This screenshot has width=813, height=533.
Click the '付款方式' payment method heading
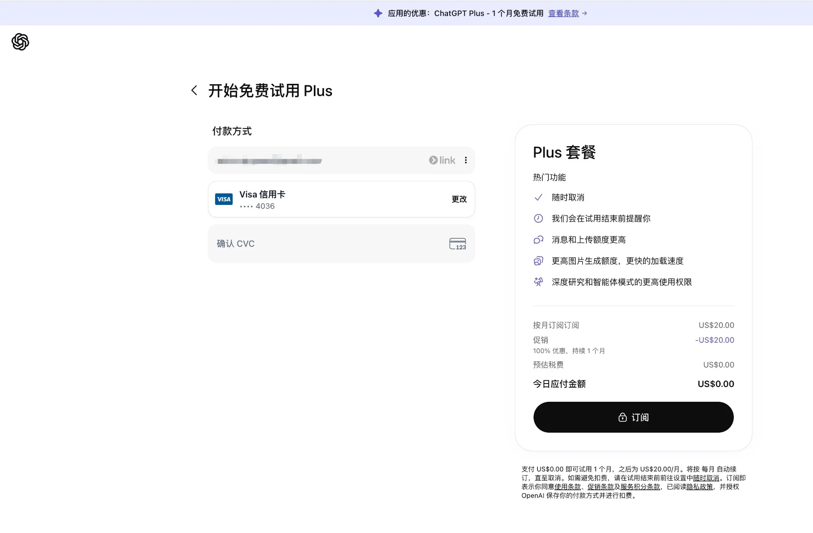tap(232, 131)
